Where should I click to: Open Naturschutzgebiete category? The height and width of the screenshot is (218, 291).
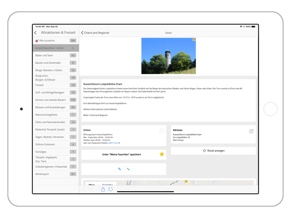pyautogui.click(x=56, y=115)
